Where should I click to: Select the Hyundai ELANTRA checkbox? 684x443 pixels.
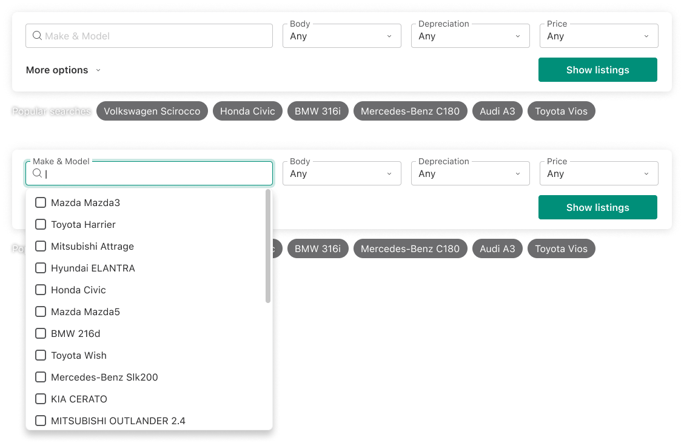point(41,268)
